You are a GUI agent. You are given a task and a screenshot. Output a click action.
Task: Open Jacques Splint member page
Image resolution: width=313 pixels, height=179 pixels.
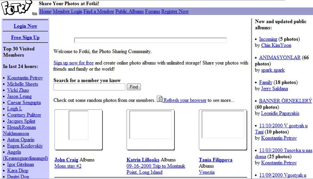21,121
